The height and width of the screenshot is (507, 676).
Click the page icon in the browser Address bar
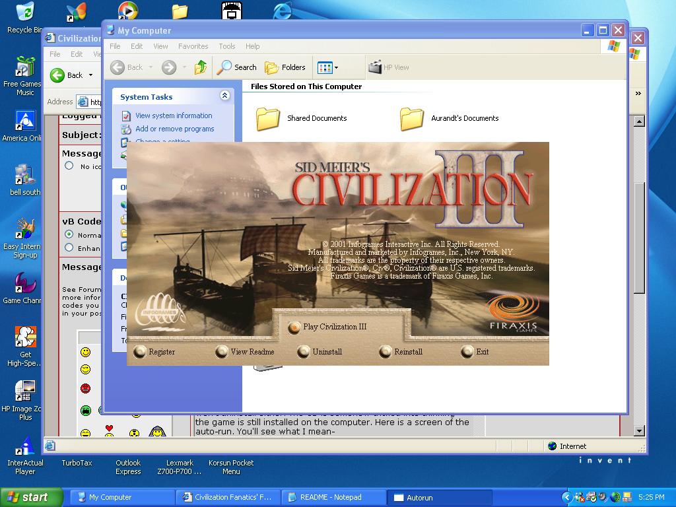(83, 102)
